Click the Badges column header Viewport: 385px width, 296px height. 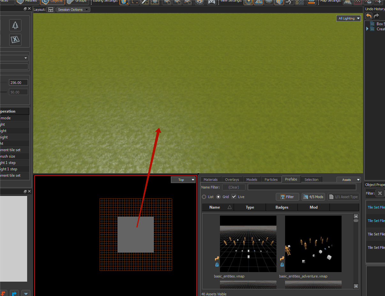pyautogui.click(x=282, y=207)
